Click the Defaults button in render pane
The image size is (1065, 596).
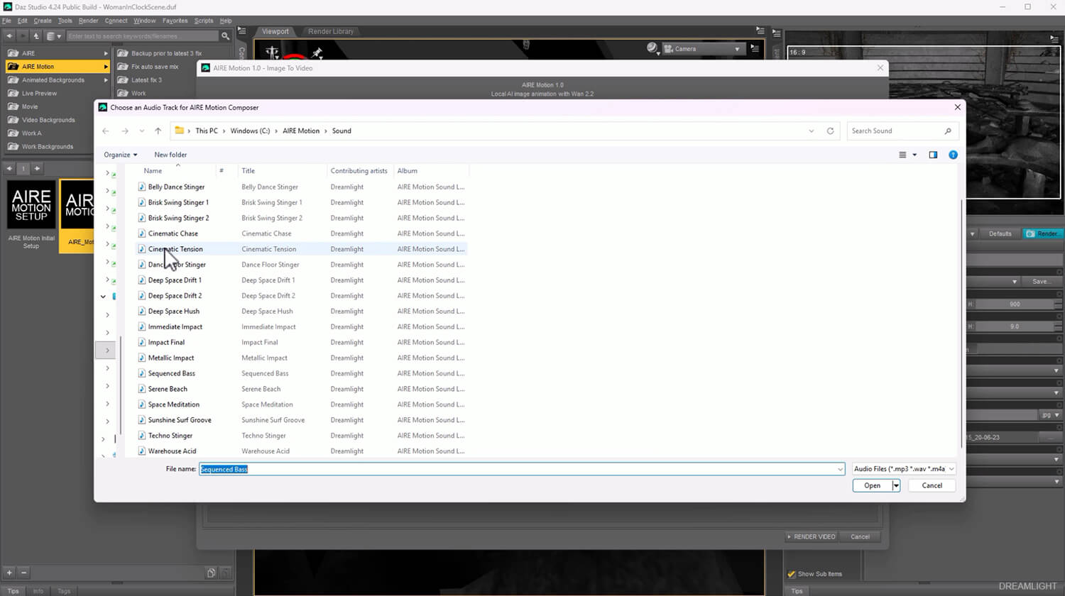click(1000, 233)
